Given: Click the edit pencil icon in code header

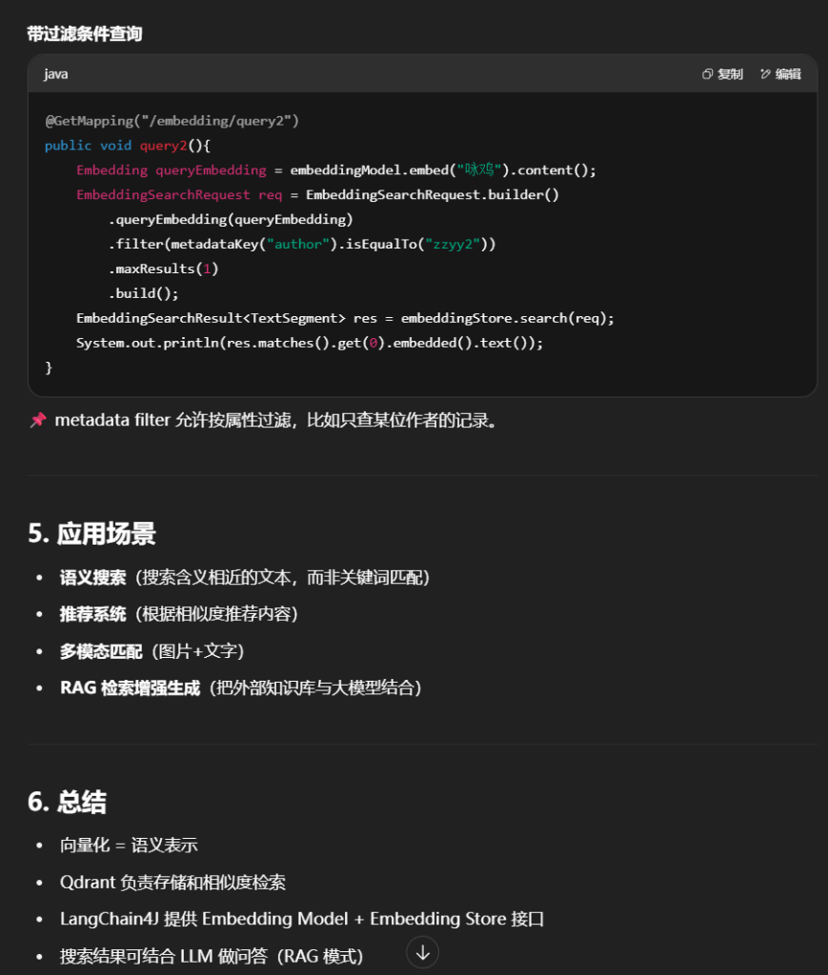Looking at the screenshot, I should tap(765, 74).
